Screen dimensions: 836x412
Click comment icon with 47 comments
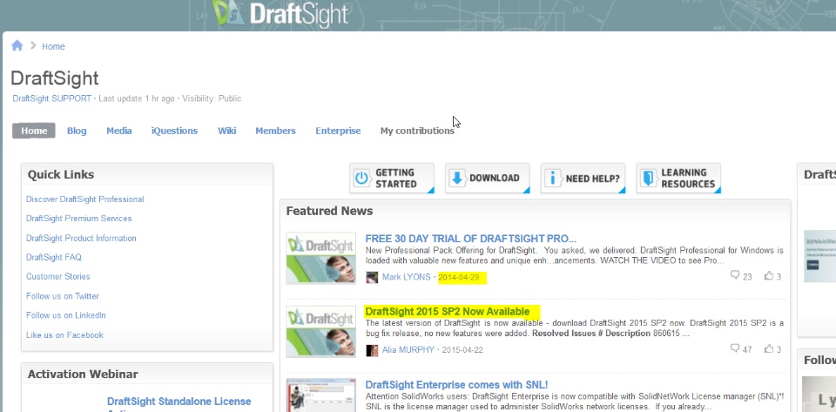point(735,348)
